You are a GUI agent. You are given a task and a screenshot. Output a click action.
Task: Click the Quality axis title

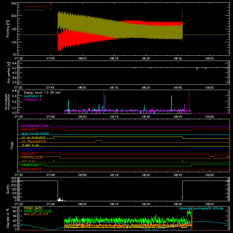[x=8, y=189]
